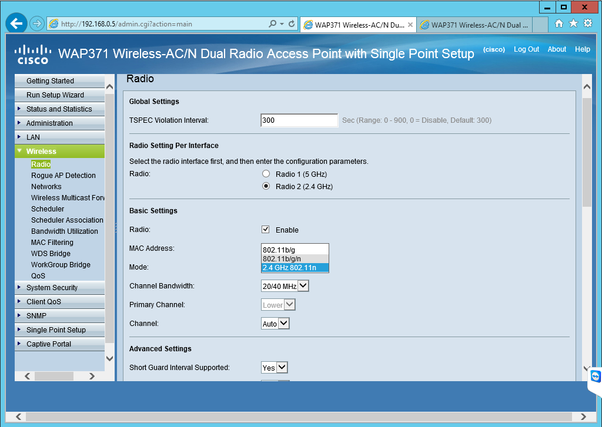Open the Rogue AP Detection page

63,175
